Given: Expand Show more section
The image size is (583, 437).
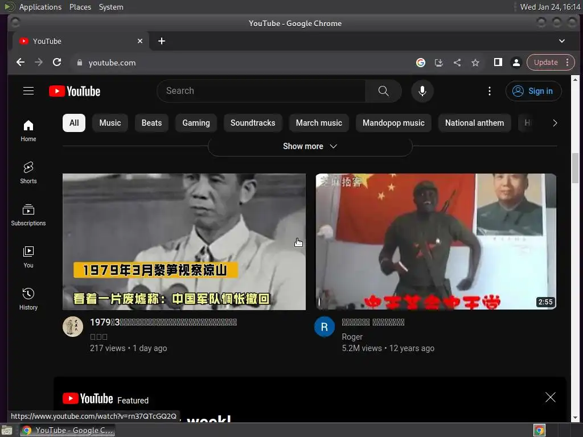Looking at the screenshot, I should click(x=310, y=146).
